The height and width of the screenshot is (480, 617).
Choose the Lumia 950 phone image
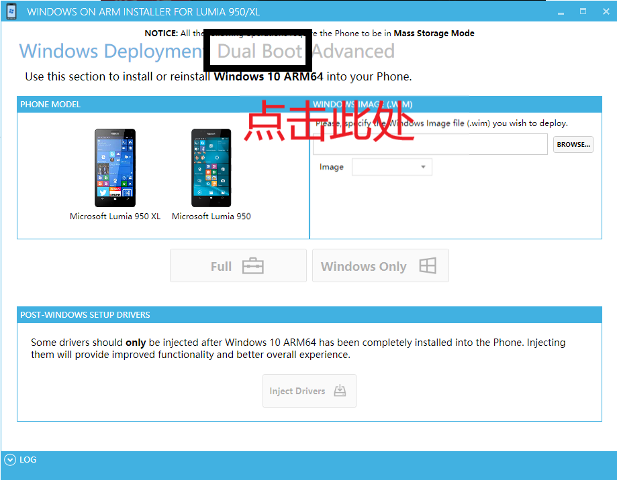[x=211, y=168]
